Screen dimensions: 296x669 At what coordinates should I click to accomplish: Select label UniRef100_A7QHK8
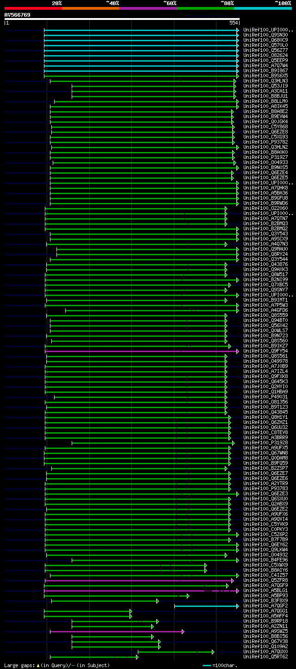click(x=265, y=188)
